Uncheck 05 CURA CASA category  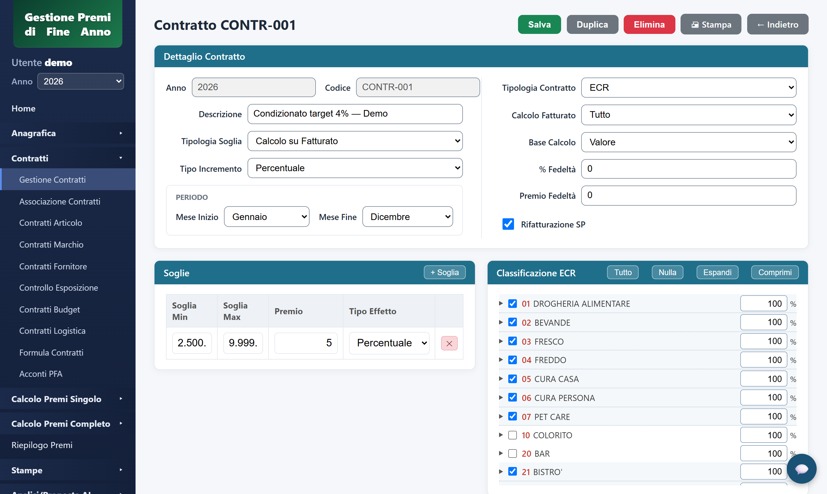[513, 379]
